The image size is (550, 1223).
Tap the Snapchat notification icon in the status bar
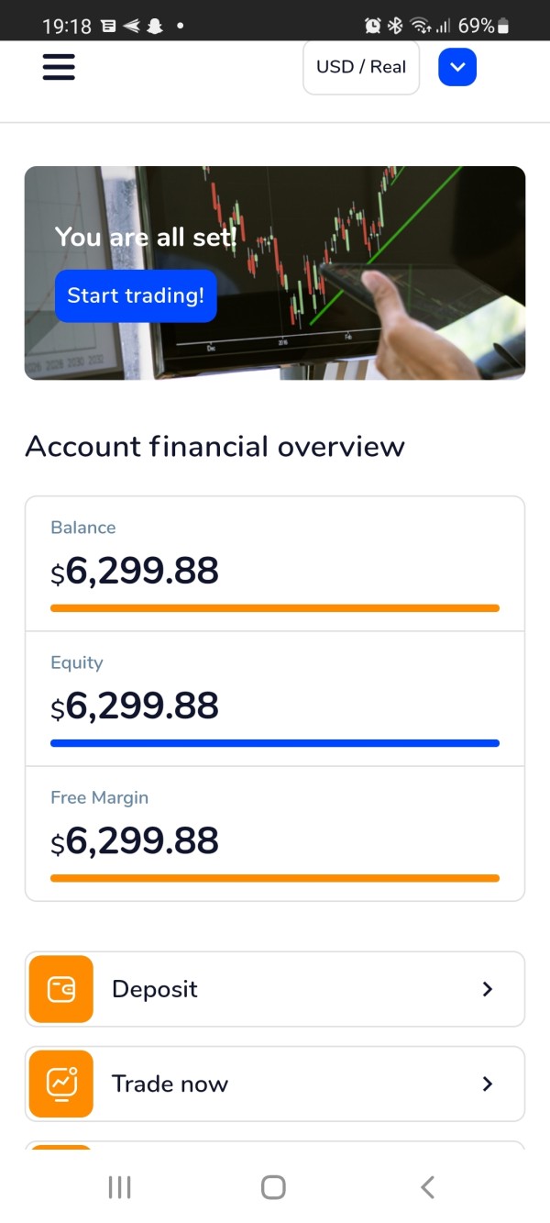155,27
